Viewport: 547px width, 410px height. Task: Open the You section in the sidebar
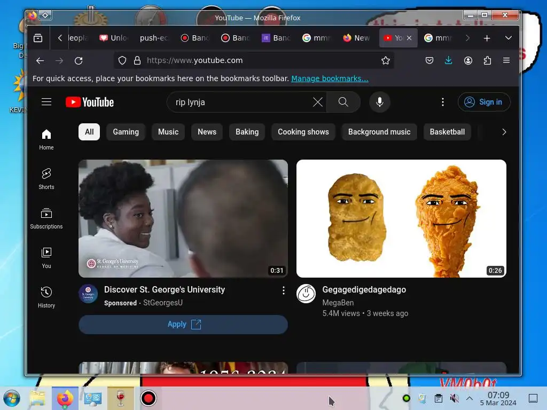click(46, 258)
